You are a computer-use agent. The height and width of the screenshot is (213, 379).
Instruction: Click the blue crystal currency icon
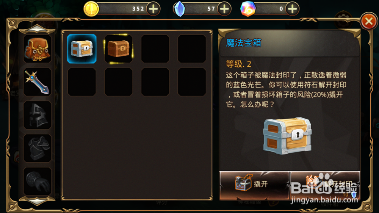point(180,9)
